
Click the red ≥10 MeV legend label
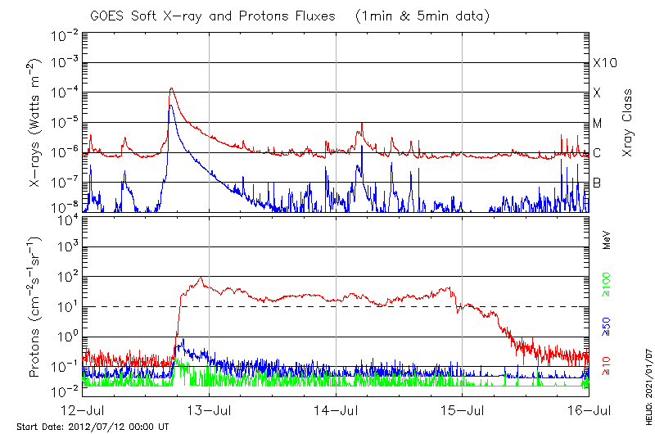point(608,365)
